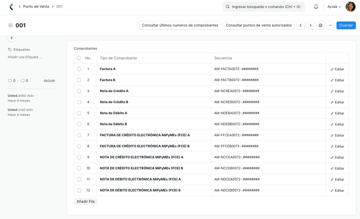Edit Factura de Crédito FCE A row
The image size is (360, 219).
click(x=337, y=135)
